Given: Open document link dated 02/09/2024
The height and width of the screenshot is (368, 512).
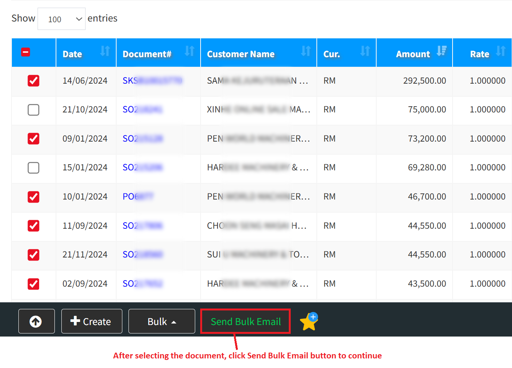Looking at the screenshot, I should [x=142, y=284].
